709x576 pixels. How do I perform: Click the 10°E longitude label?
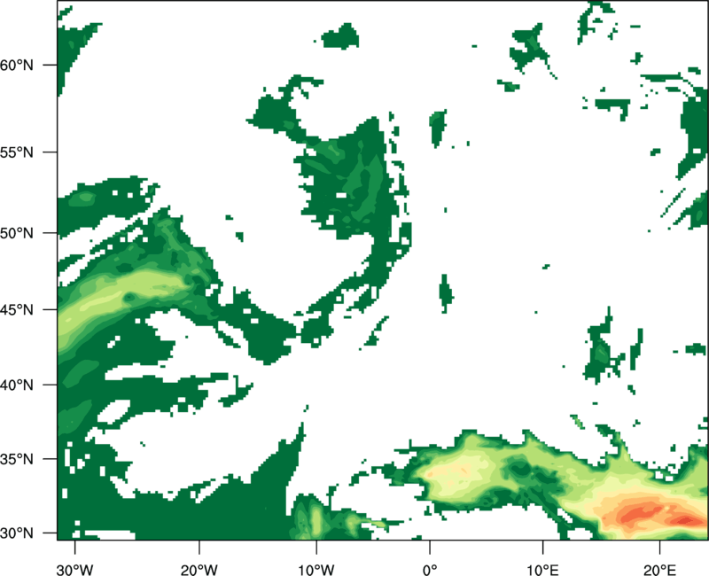click(x=542, y=570)
